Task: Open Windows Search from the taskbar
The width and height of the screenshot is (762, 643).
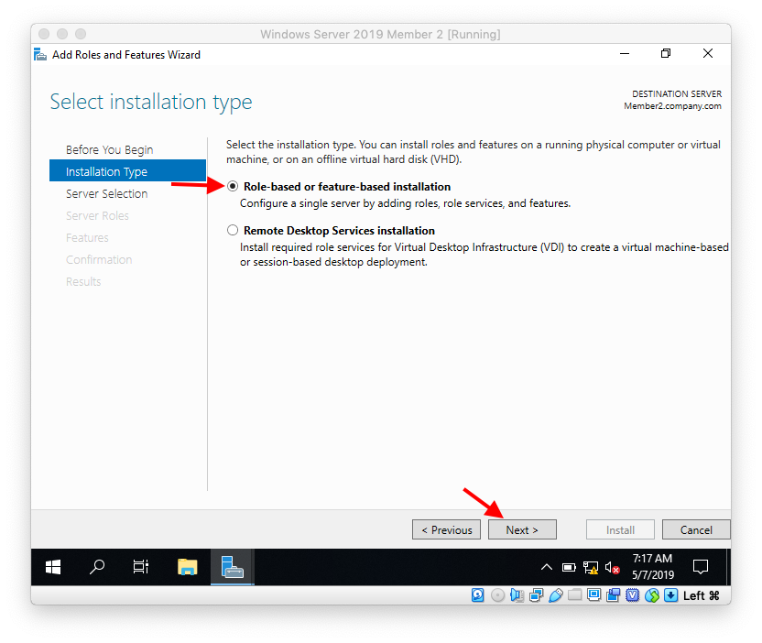Action: click(x=96, y=567)
